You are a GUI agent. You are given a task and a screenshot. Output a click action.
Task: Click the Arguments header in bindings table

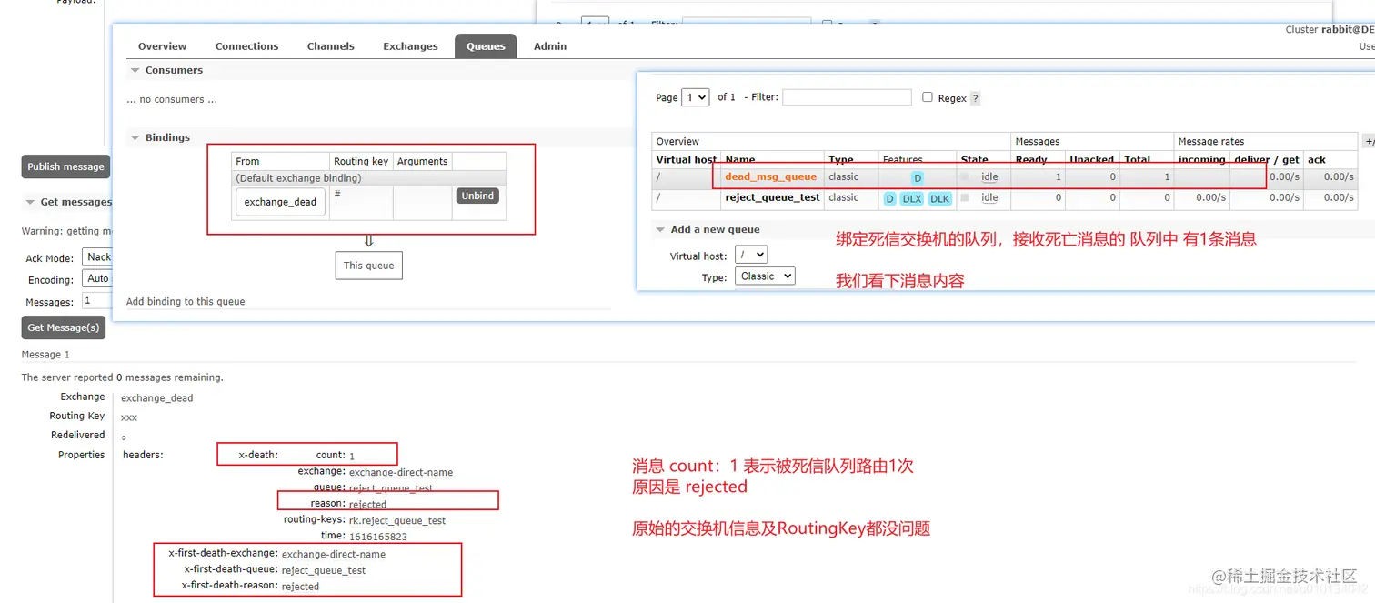(422, 161)
